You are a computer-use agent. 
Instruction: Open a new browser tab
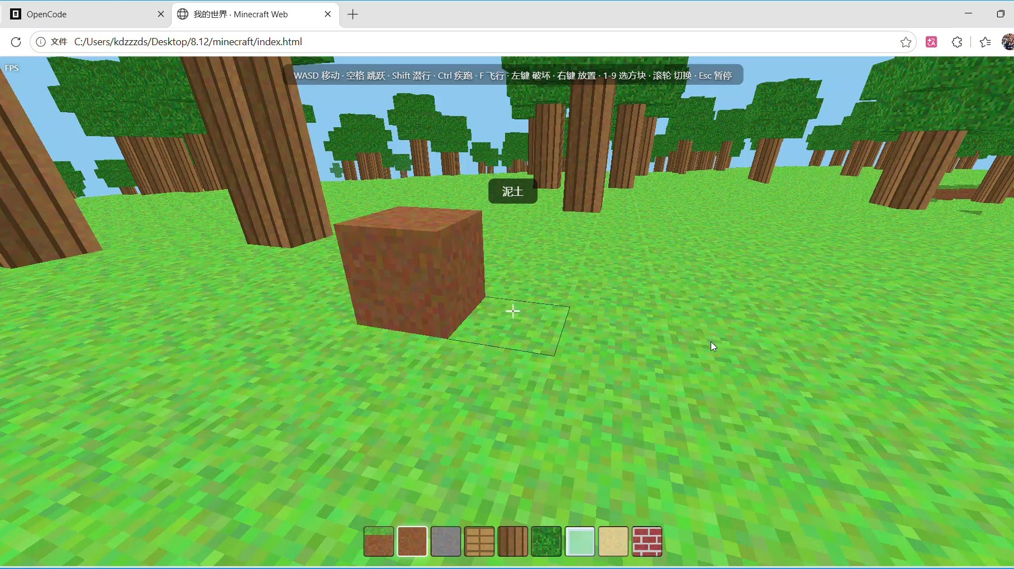[x=353, y=15]
